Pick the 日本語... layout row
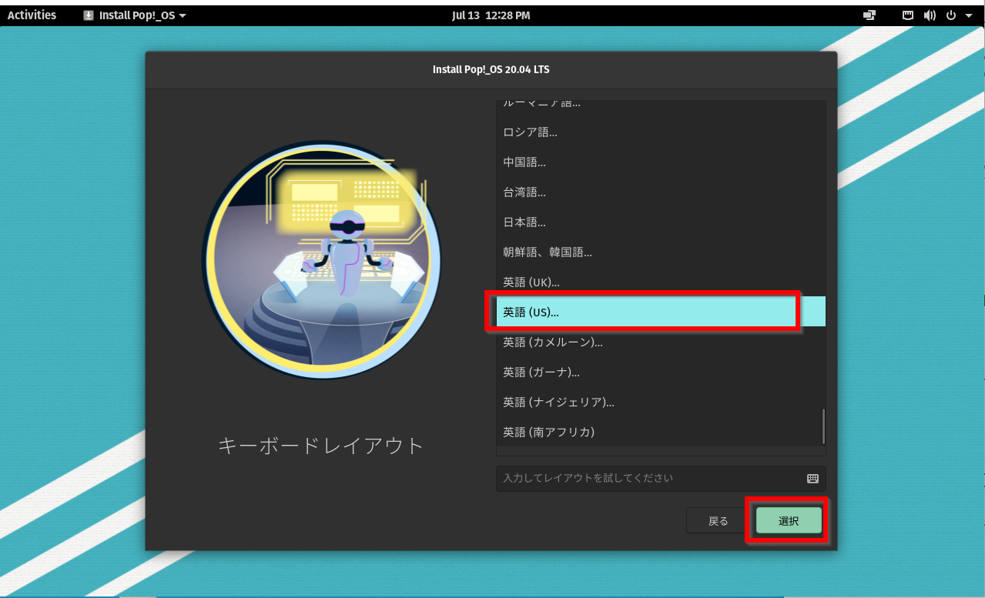This screenshot has width=985, height=598. [x=661, y=222]
